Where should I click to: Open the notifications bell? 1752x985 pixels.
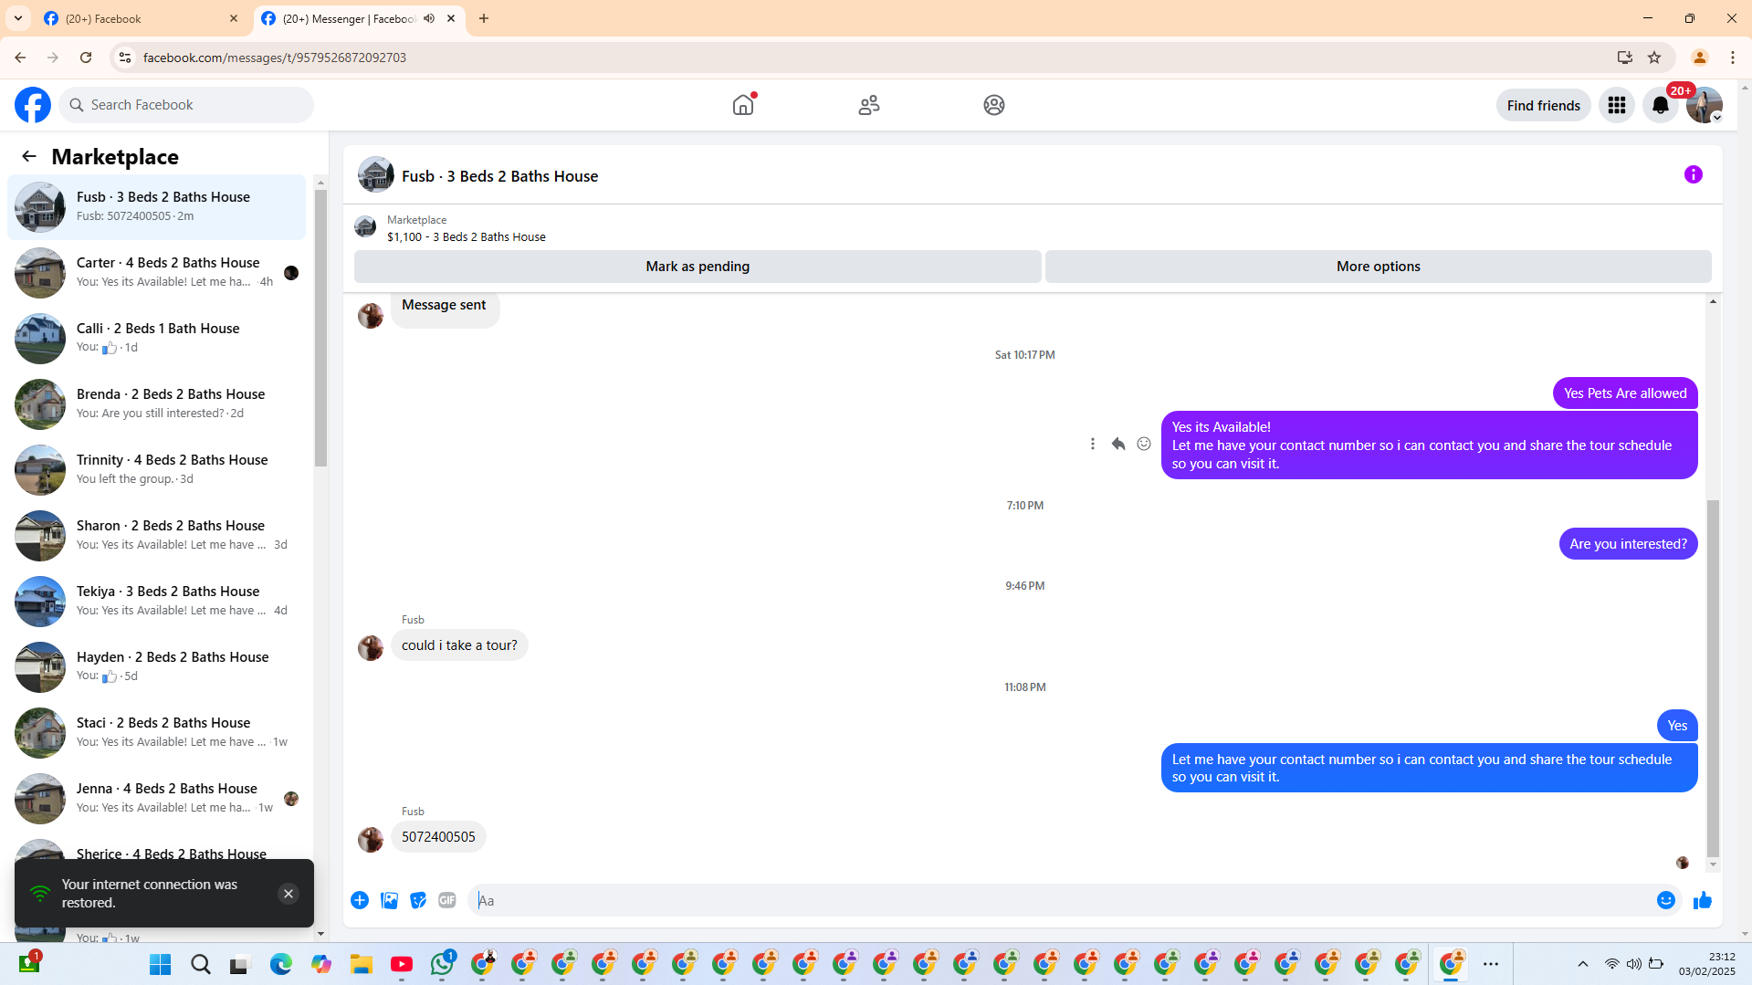click(x=1661, y=105)
